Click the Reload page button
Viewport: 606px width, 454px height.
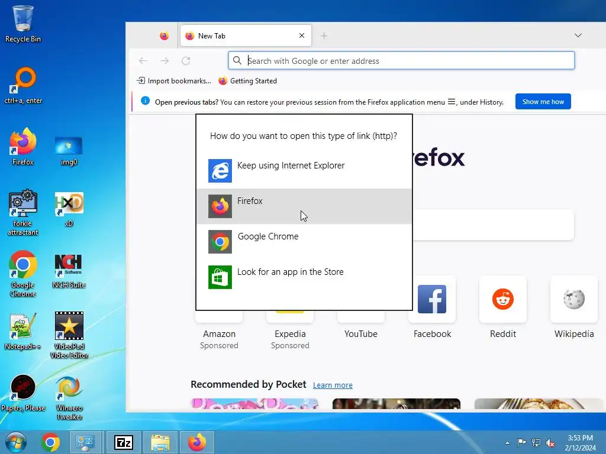(186, 61)
